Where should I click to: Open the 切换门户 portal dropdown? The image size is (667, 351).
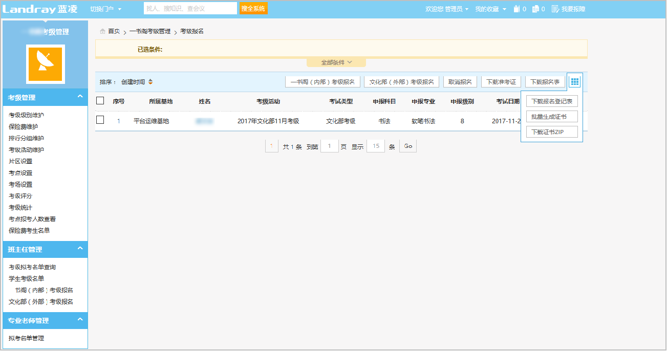pos(105,9)
